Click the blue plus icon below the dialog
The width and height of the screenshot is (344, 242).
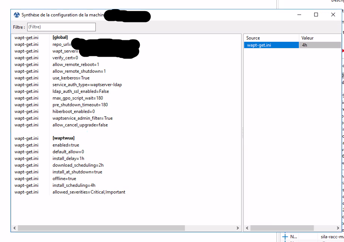pos(285,236)
